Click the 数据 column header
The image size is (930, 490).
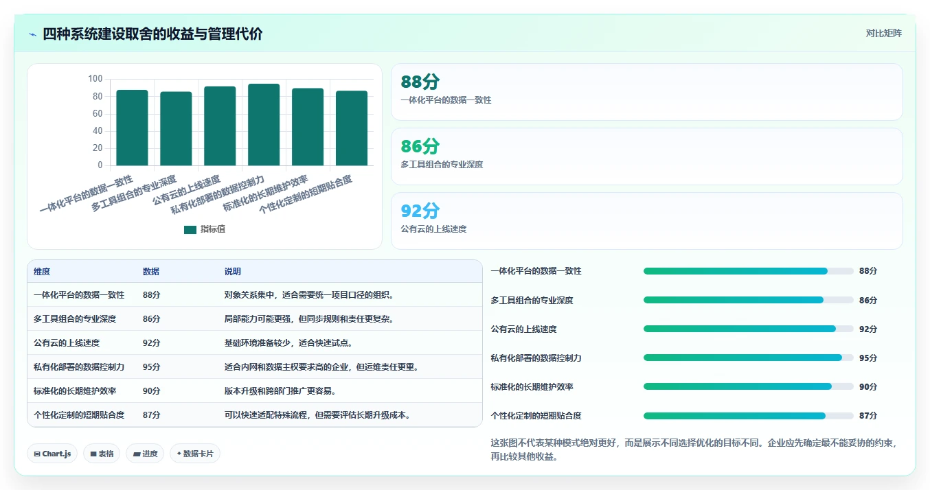click(151, 272)
